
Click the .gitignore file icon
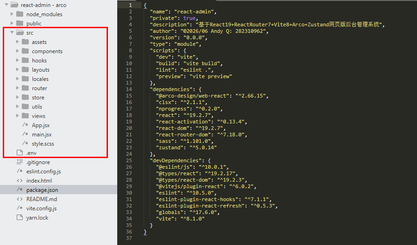(x=19, y=162)
